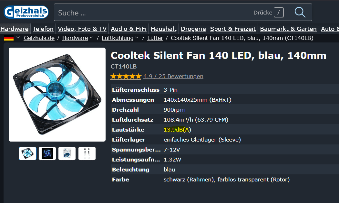Image resolution: width=339 pixels, height=203 pixels.
Task: Follow the Lüfter breadcrumb link
Action: [x=155, y=38]
